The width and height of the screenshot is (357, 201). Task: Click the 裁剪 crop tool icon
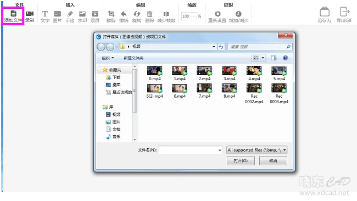click(x=111, y=14)
